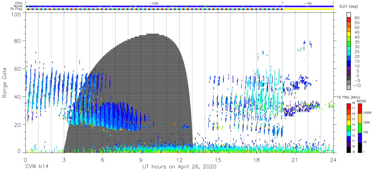Click the 12 tick on UT hours axis
Image resolution: width=375 pixels, height=173 pixels.
[x=180, y=160]
